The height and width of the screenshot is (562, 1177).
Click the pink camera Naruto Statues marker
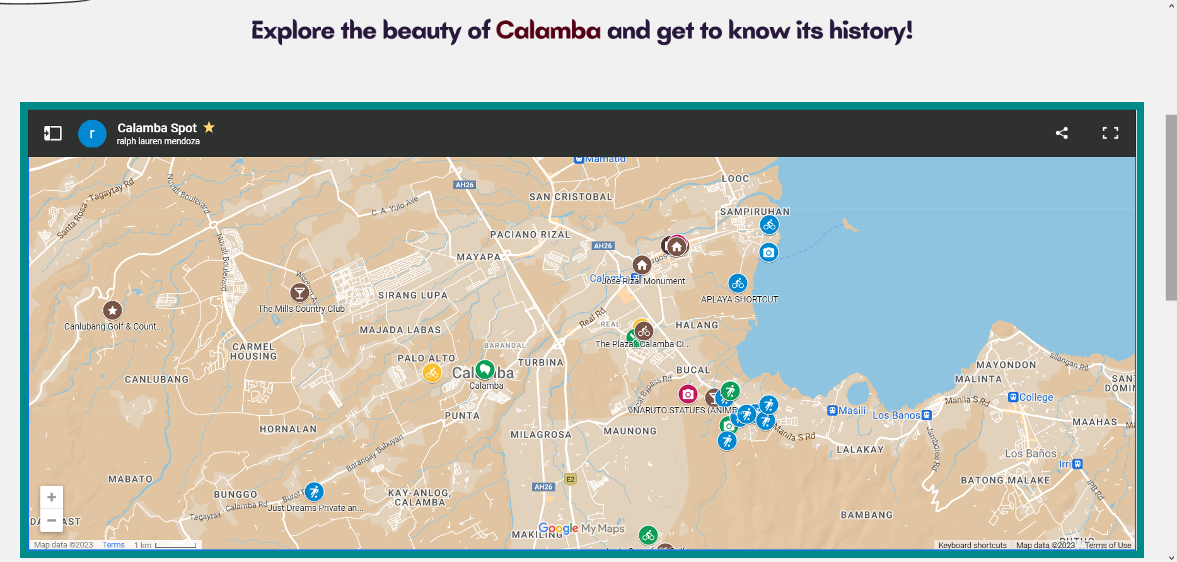pos(688,394)
